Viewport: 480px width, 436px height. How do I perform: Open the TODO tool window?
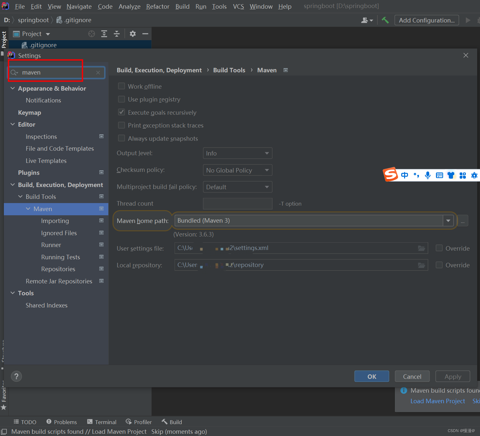click(25, 422)
